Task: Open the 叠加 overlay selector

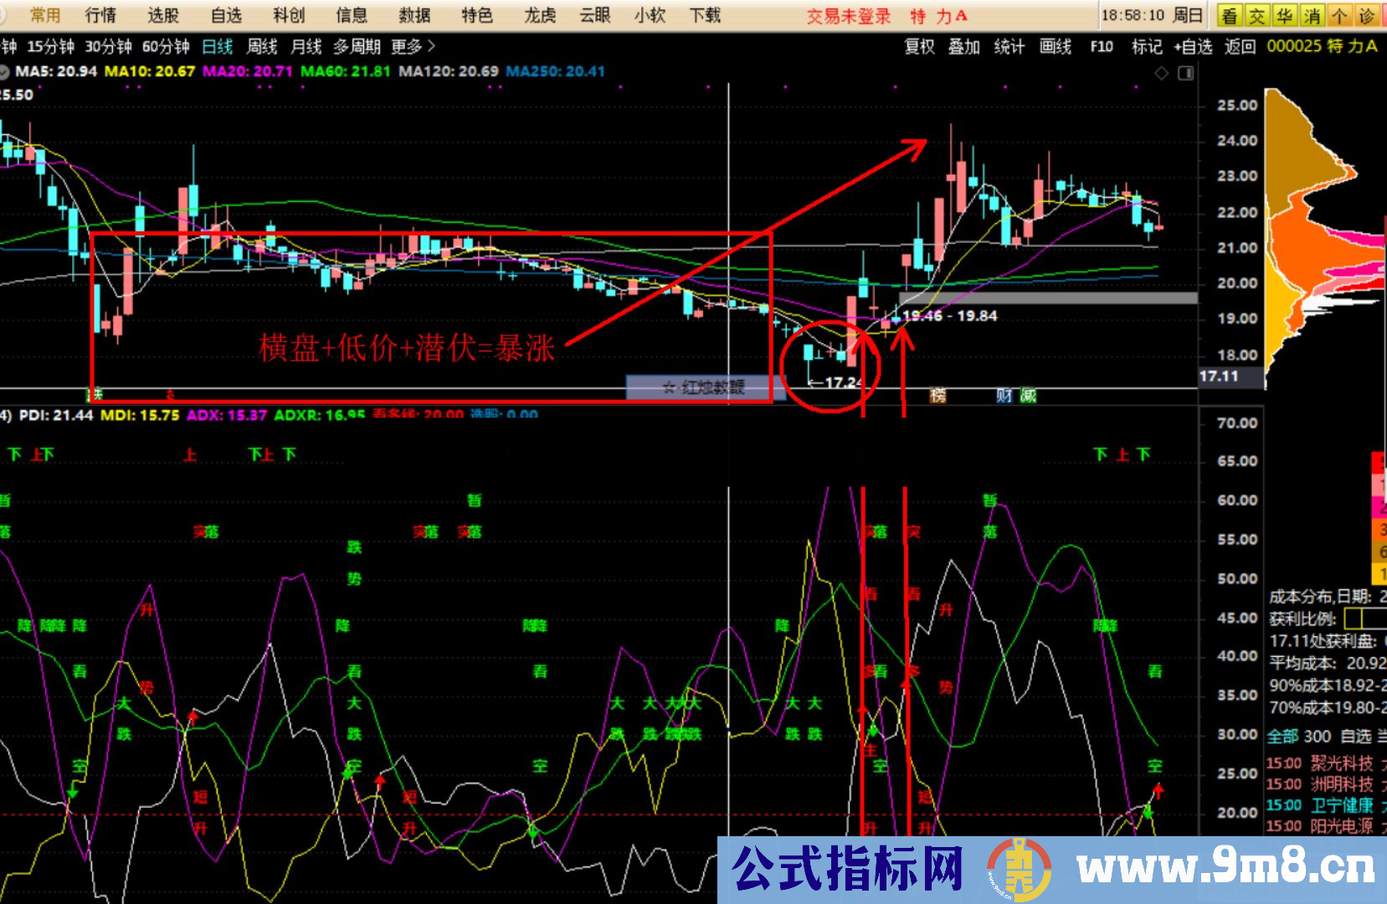Action: coord(964,48)
